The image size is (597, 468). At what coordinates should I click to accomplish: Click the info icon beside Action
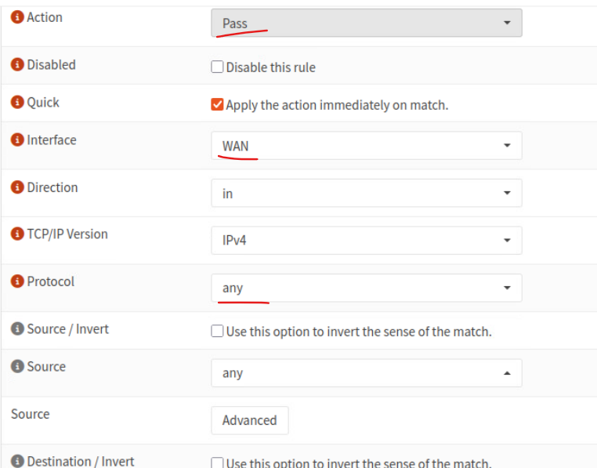point(17,17)
